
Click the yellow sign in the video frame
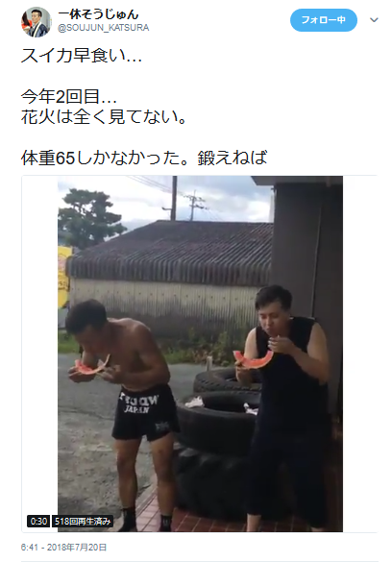[x=63, y=276]
